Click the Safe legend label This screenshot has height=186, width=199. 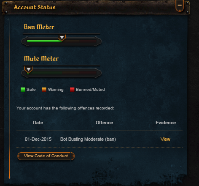31,90
